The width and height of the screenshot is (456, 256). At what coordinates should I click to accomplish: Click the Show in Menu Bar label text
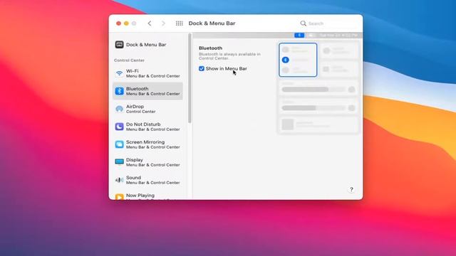227,68
